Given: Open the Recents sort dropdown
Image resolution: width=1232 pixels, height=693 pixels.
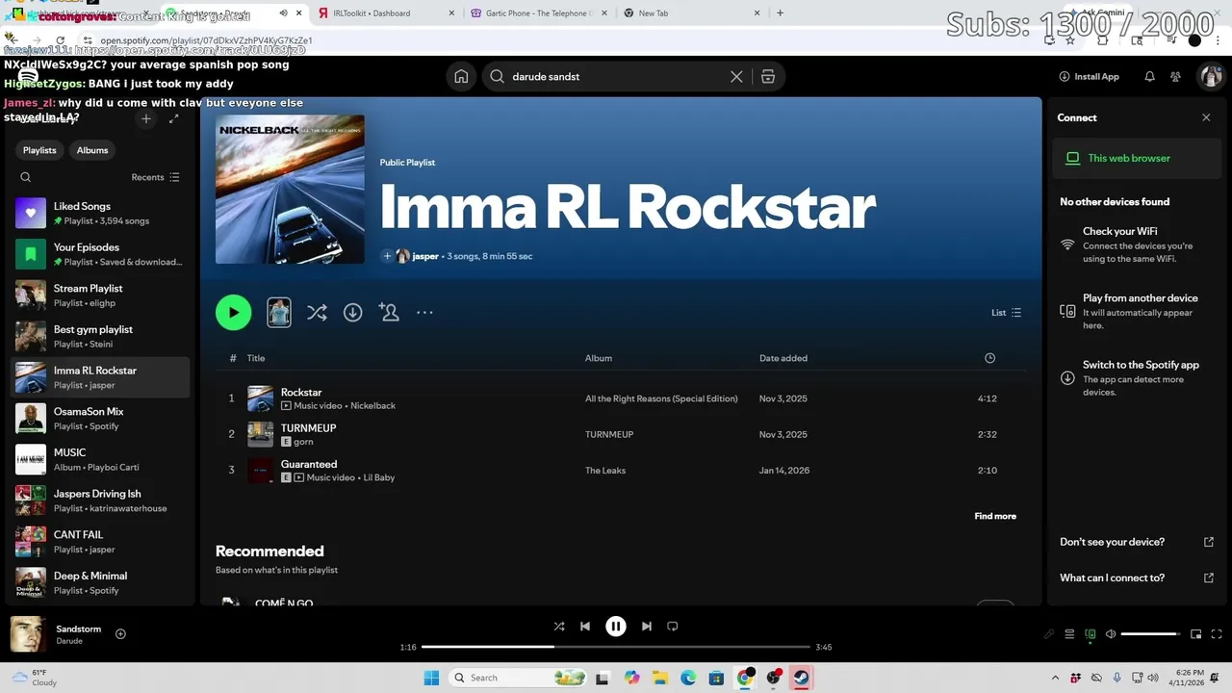Looking at the screenshot, I should coord(156,177).
